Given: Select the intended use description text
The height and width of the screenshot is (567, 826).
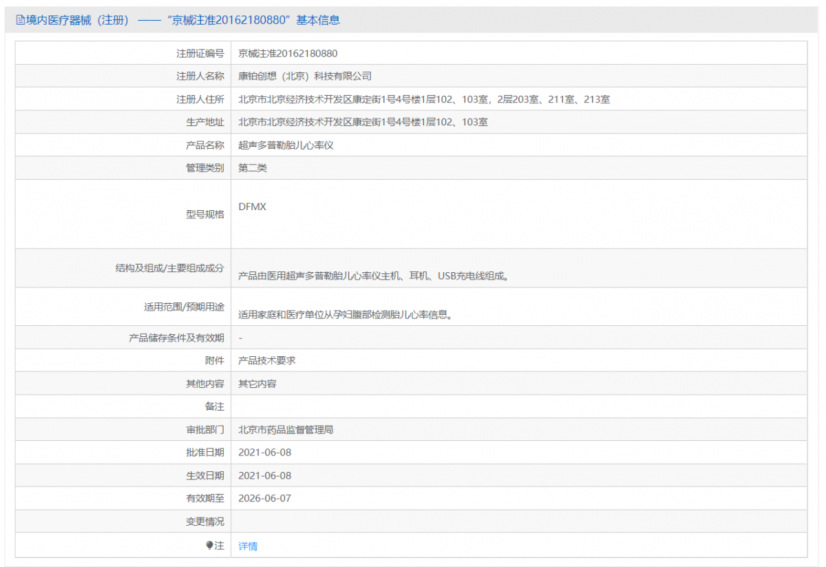Looking at the screenshot, I should [x=345, y=315].
